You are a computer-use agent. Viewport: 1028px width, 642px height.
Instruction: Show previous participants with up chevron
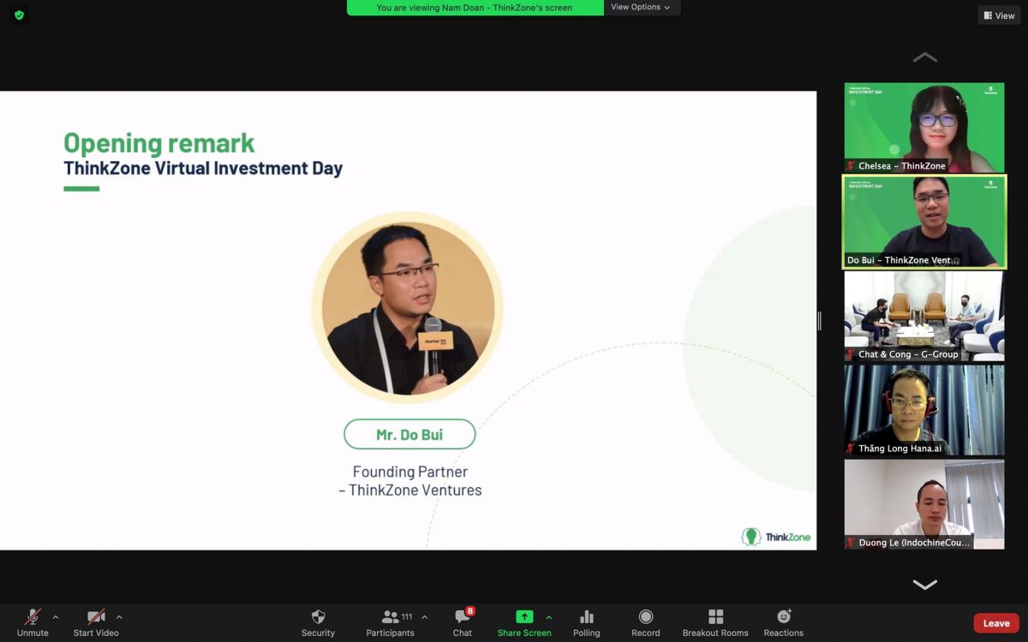pos(925,57)
